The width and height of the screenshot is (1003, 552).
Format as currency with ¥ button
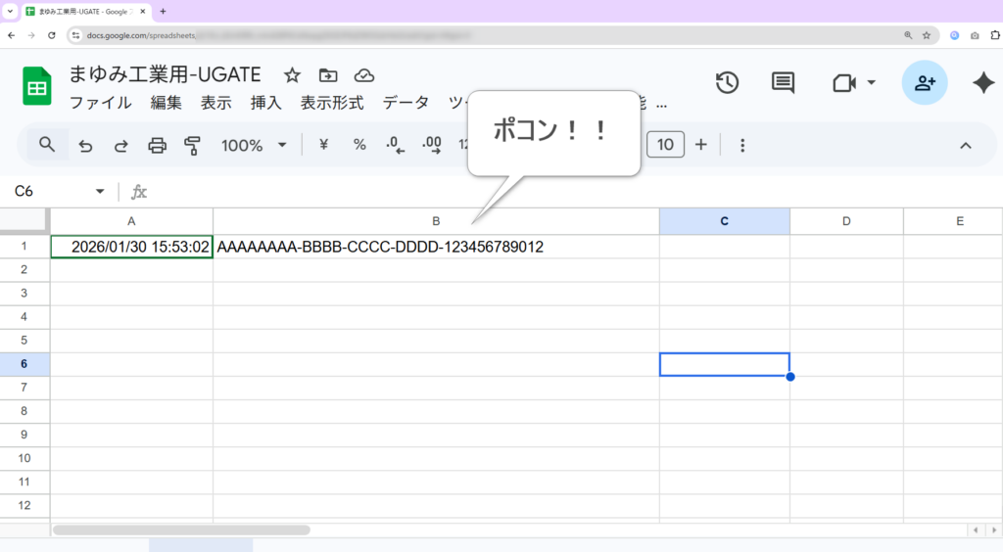click(x=324, y=145)
